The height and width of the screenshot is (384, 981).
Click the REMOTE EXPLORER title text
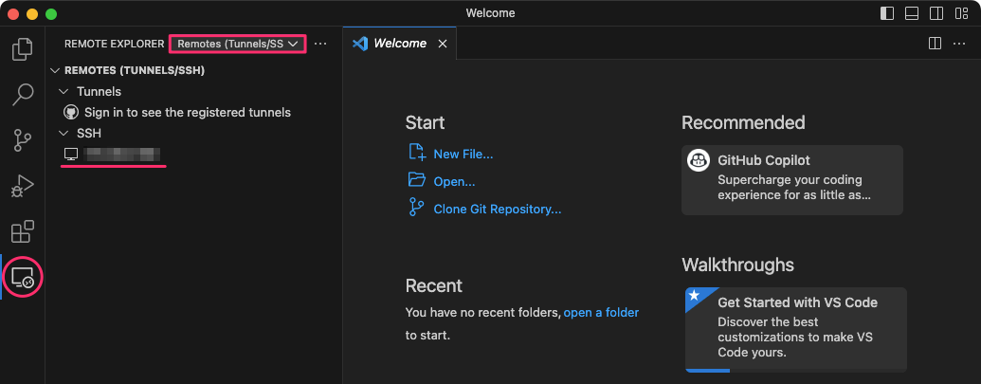pyautogui.click(x=115, y=44)
